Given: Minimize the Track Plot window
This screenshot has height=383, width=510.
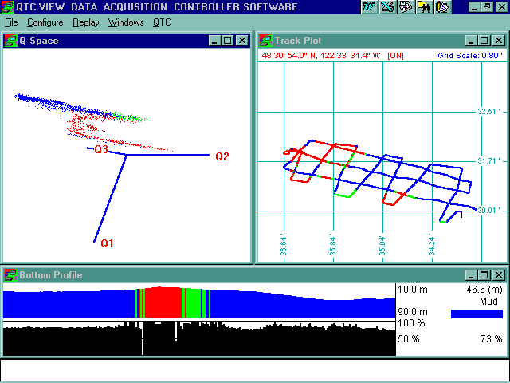Looking at the screenshot, I should click(471, 41).
